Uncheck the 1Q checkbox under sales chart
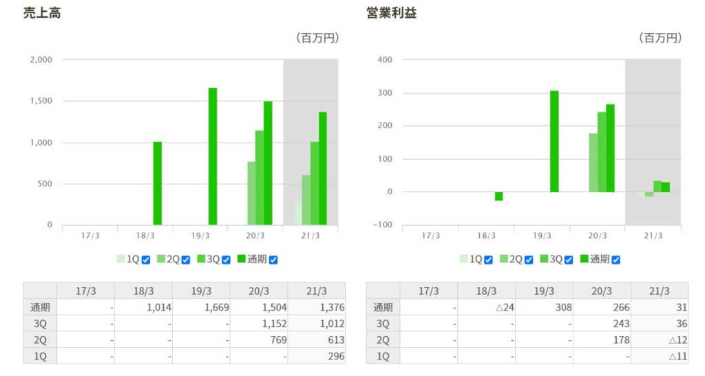This screenshot has width=705, height=376. point(146,260)
